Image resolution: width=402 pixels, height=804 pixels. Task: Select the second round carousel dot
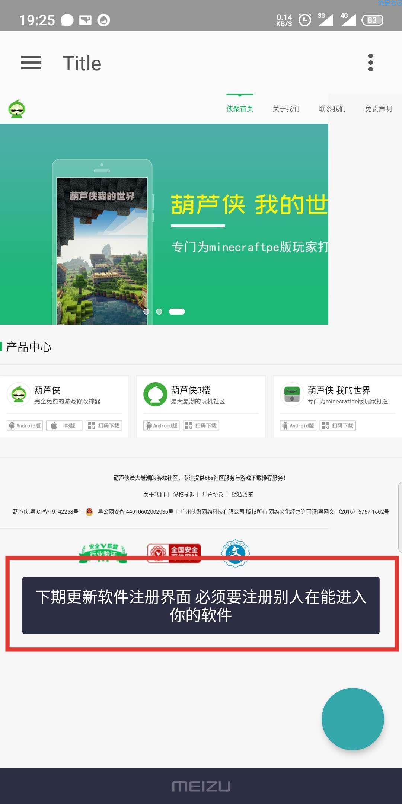pyautogui.click(x=159, y=312)
